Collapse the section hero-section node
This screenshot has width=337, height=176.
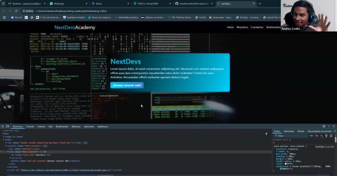click(6, 146)
